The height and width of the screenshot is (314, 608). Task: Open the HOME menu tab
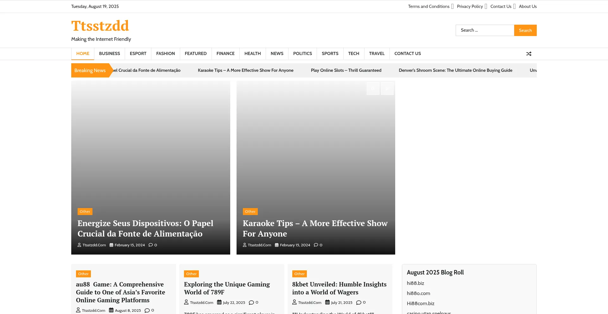(x=83, y=53)
